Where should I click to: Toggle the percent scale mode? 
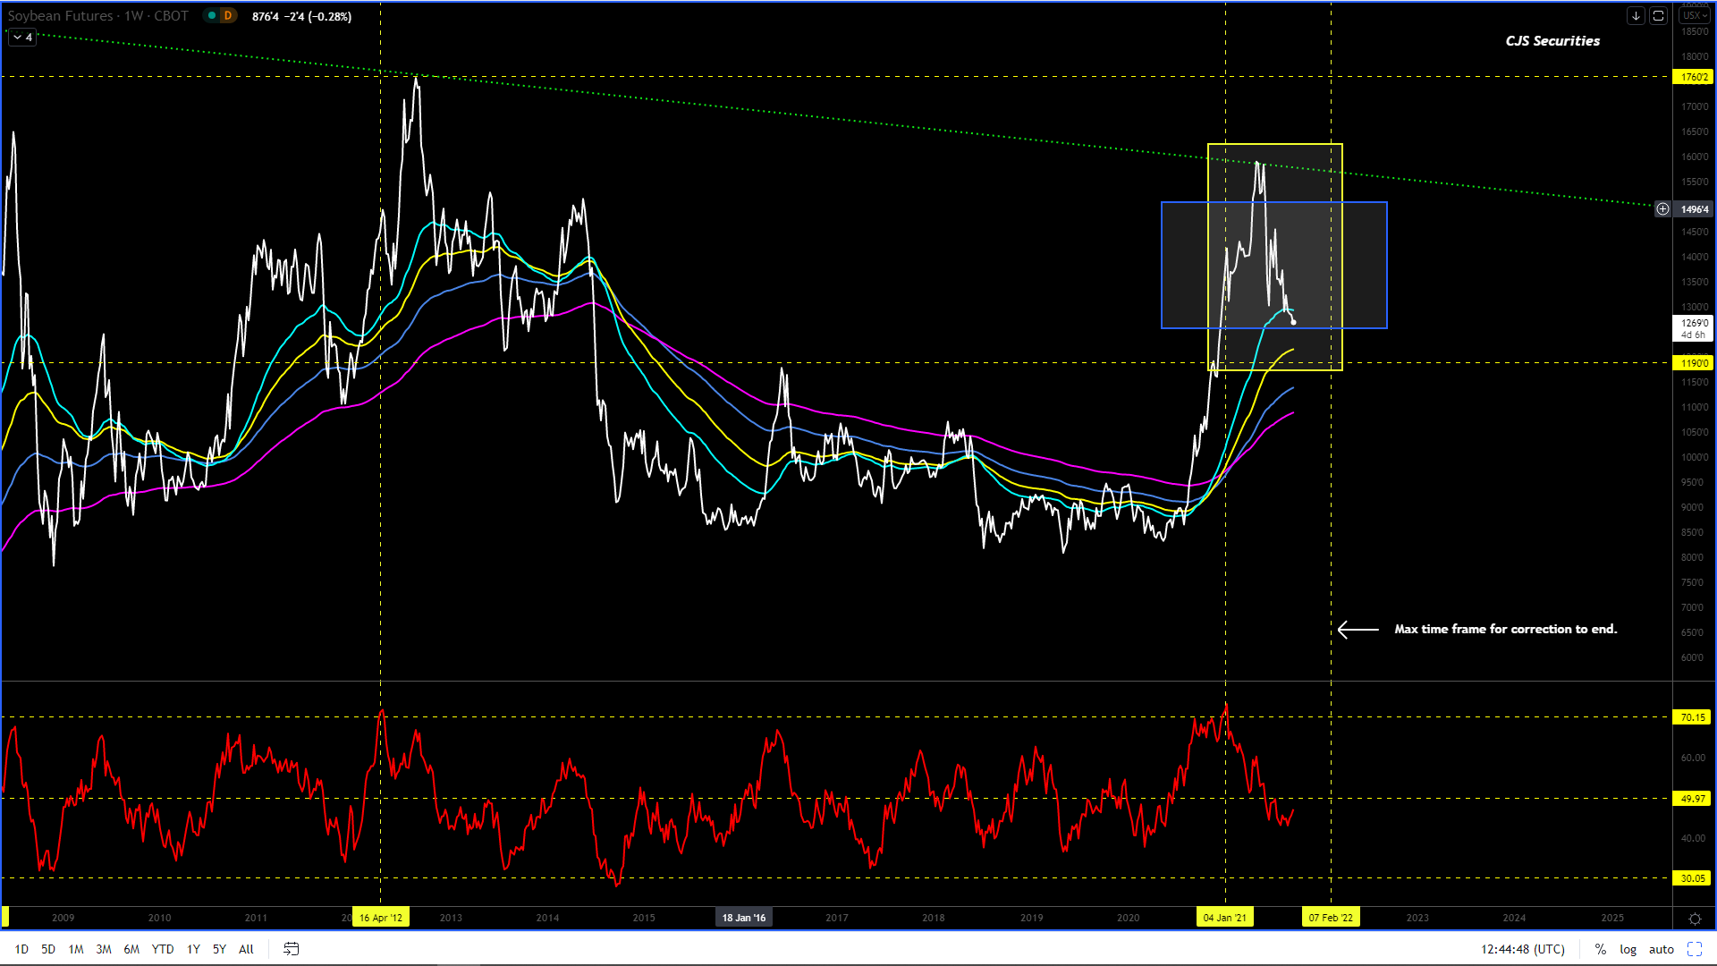click(1601, 949)
